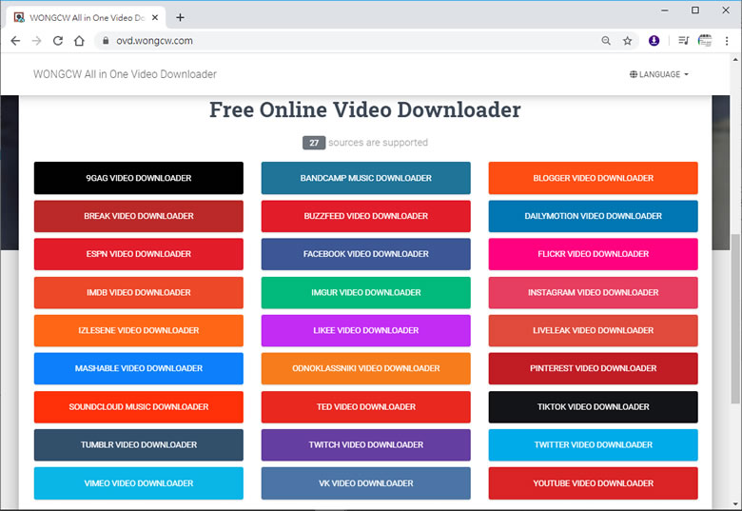The image size is (742, 511).
Task: Open Buzzfeed Video Downloader
Action: (x=366, y=216)
